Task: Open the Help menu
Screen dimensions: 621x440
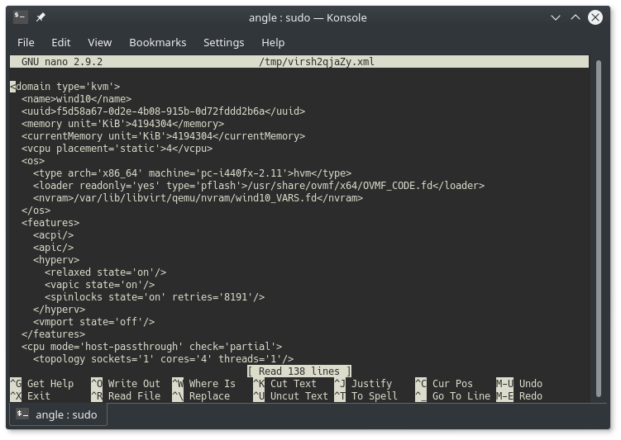Action: pyautogui.click(x=273, y=42)
